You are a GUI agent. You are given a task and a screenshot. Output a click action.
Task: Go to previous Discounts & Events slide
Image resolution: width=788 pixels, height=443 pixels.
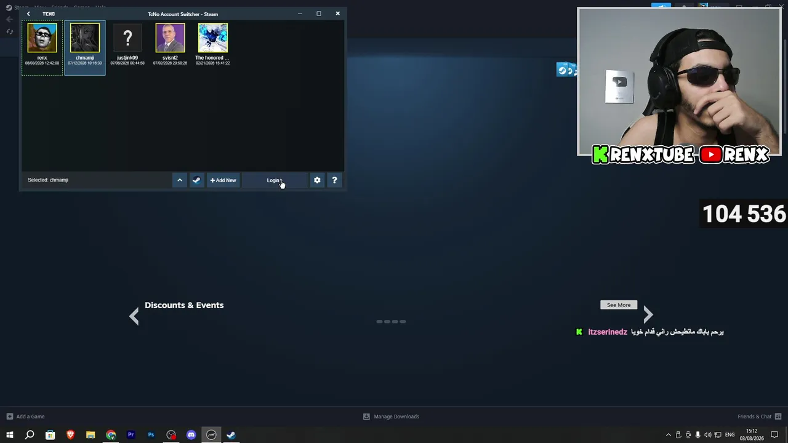pyautogui.click(x=134, y=316)
